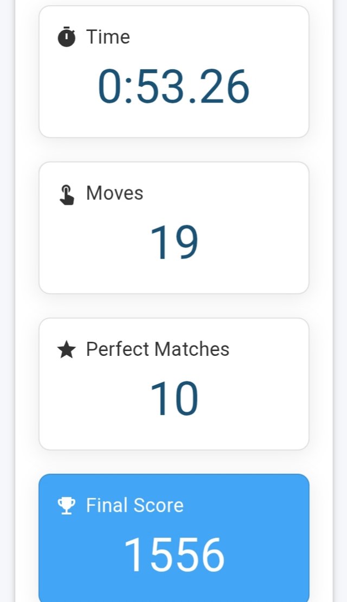Click the elapsed time value 0:53.26
This screenshot has width=347, height=602.
(x=173, y=87)
